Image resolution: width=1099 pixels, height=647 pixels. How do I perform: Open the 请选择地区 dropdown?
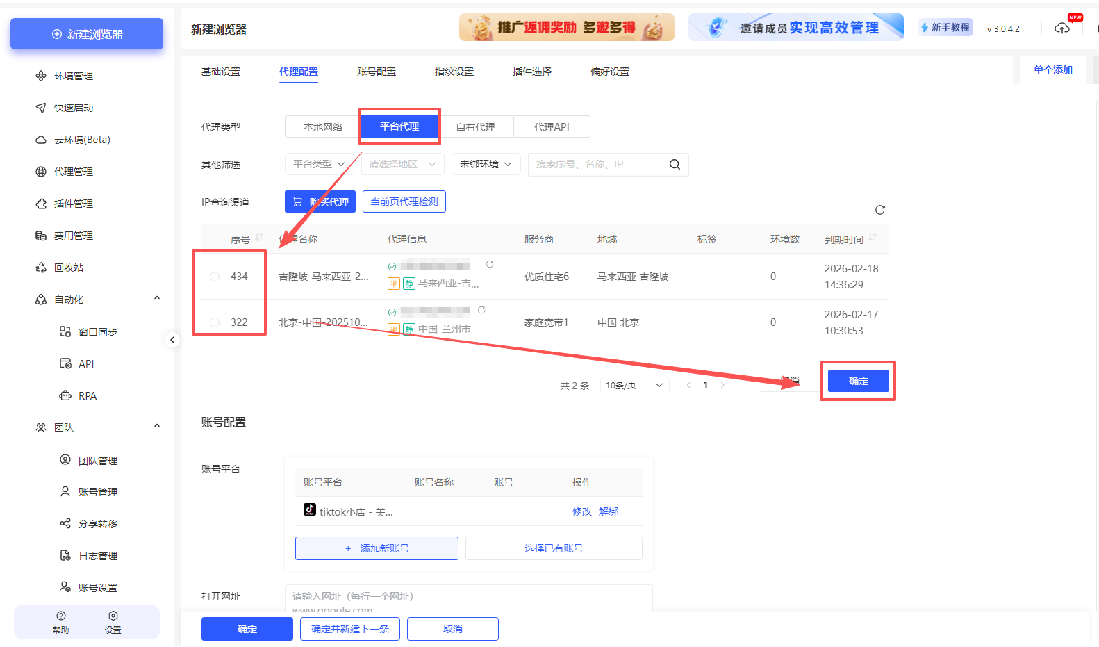(x=403, y=164)
